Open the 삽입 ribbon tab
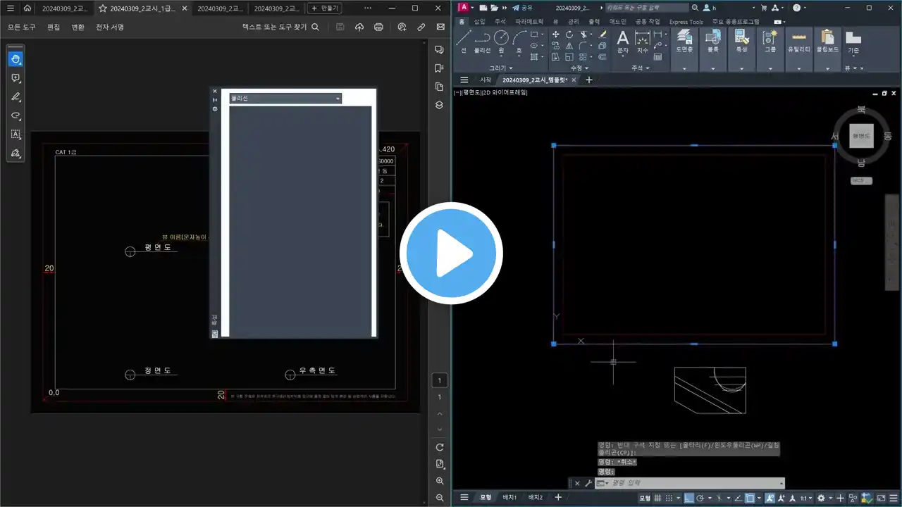902x507 pixels. (x=480, y=22)
